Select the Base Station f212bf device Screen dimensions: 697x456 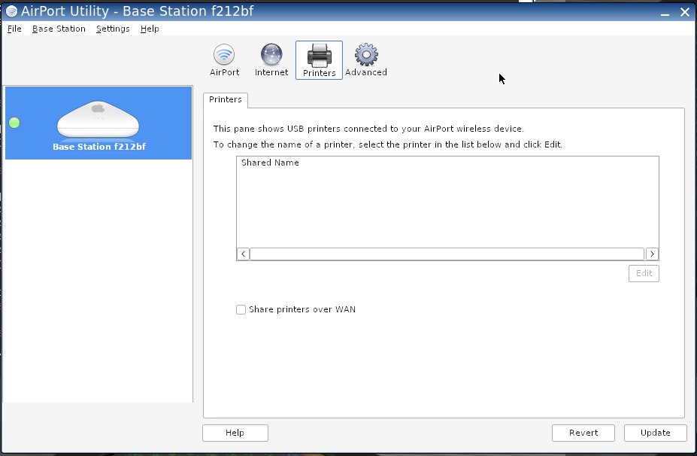click(x=98, y=123)
